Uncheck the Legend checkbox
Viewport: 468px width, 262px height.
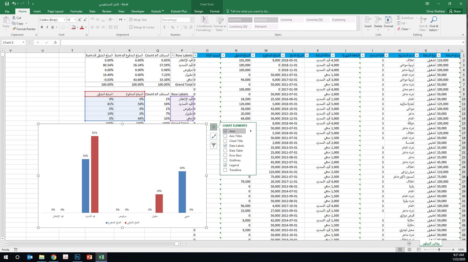225,165
